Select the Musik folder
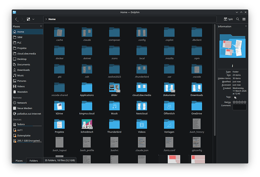Image resolution: width=260 pixels, height=177 pixels. pos(115,108)
